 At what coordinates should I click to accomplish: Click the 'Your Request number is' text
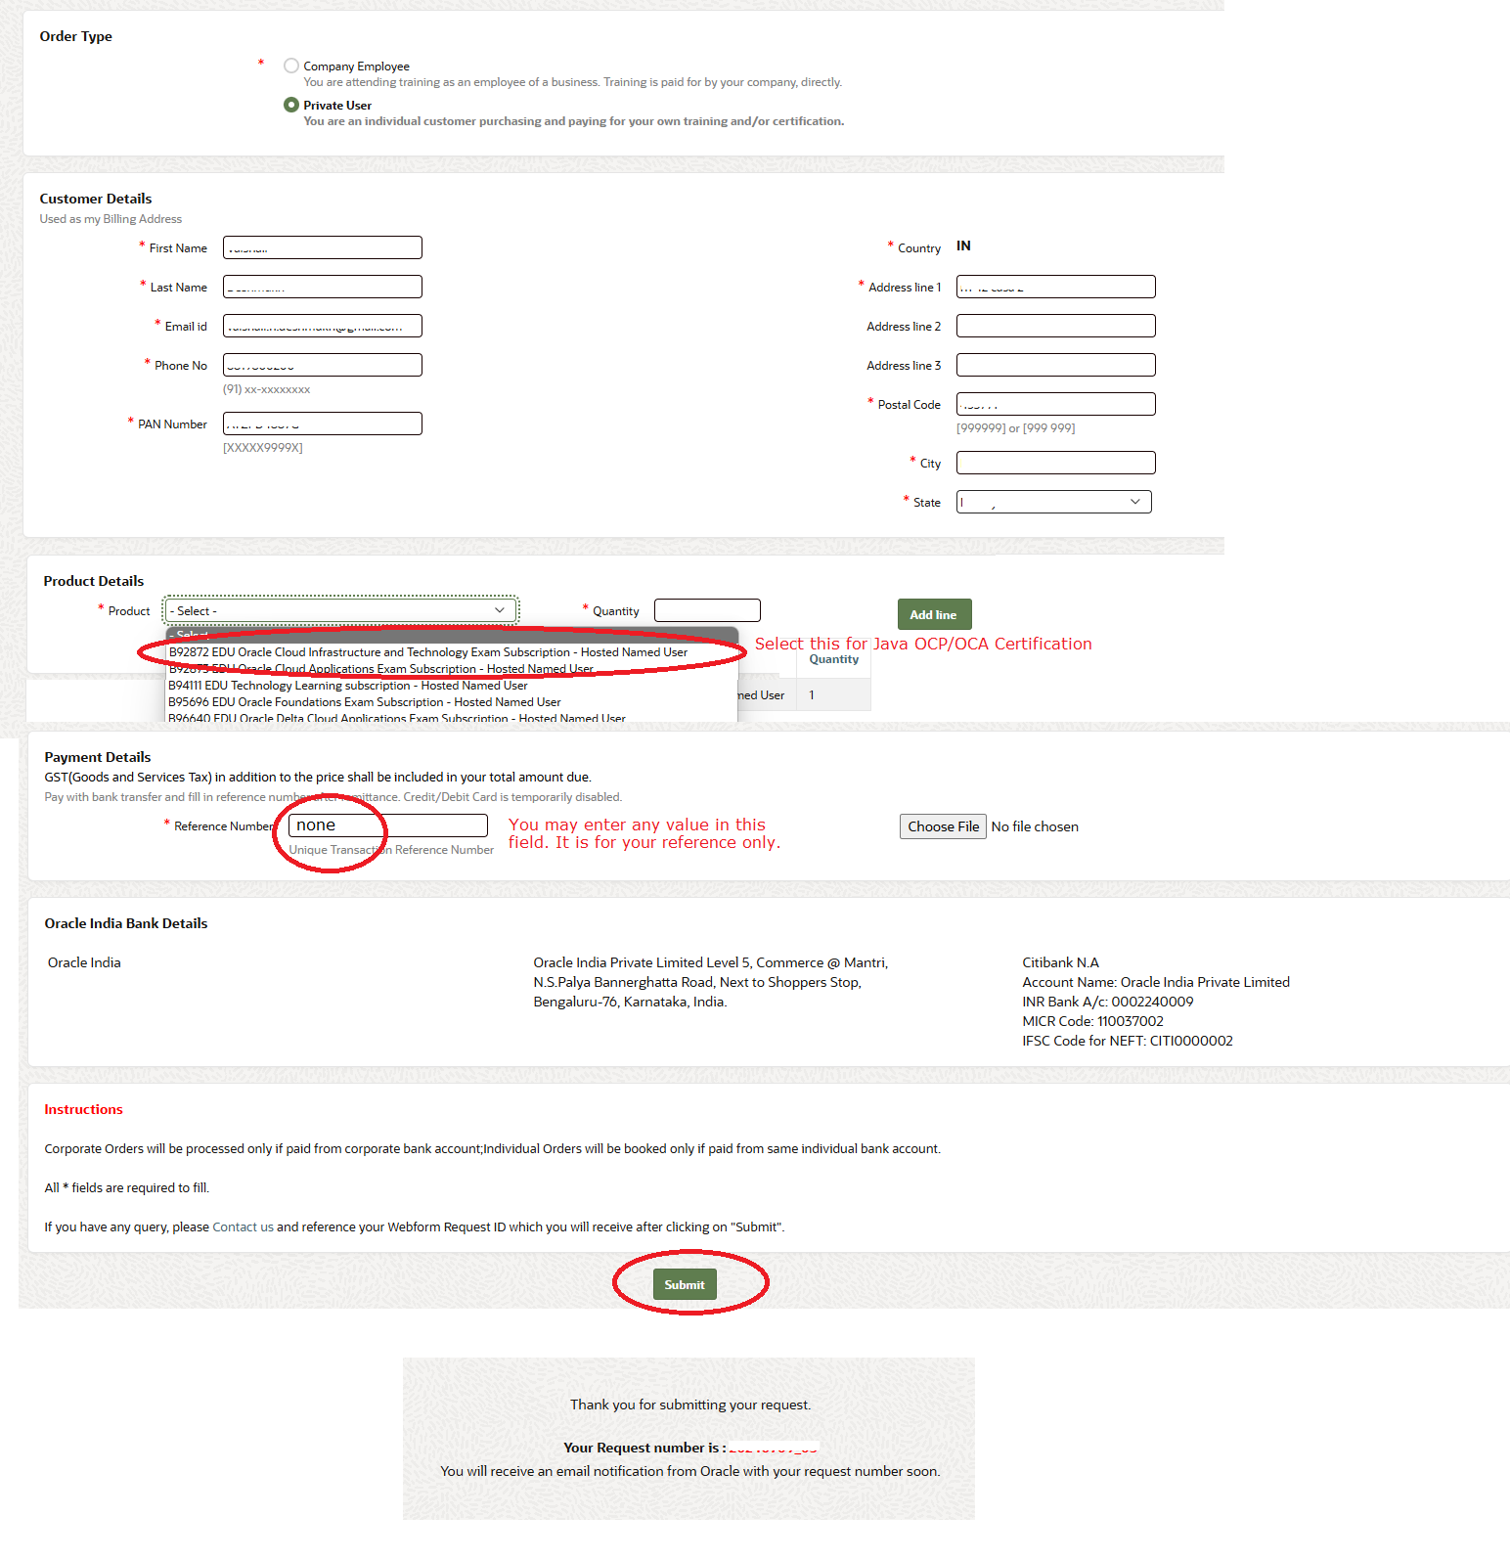coord(644,1448)
